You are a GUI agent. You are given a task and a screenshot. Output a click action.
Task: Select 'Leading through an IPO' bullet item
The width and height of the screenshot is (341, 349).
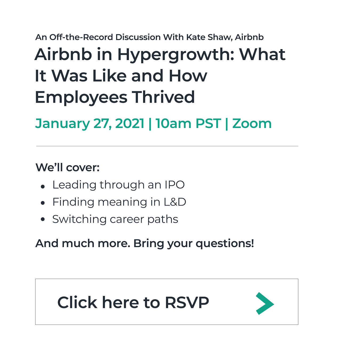point(118,185)
